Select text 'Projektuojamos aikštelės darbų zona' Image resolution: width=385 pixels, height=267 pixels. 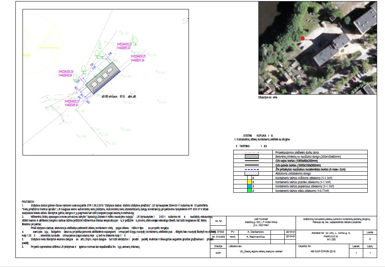[297, 152]
